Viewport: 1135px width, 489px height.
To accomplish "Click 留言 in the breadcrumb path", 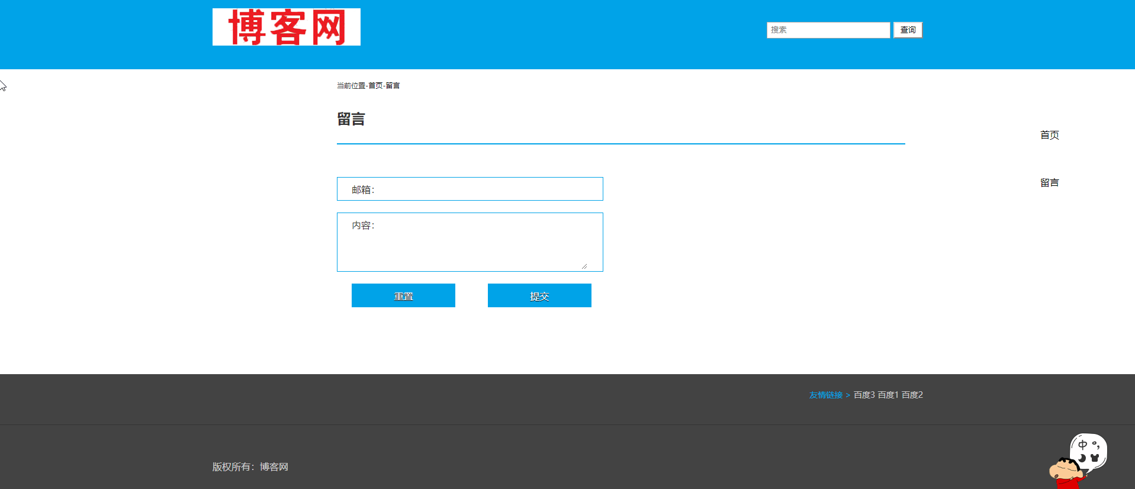I will [x=393, y=86].
